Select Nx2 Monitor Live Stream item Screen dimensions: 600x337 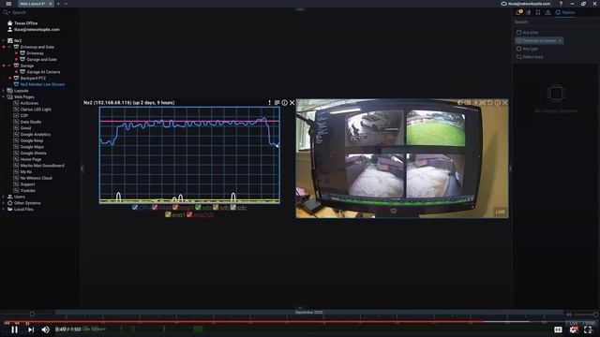click(42, 84)
